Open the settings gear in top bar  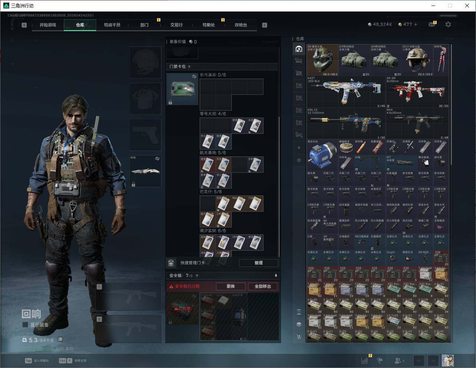click(x=448, y=24)
